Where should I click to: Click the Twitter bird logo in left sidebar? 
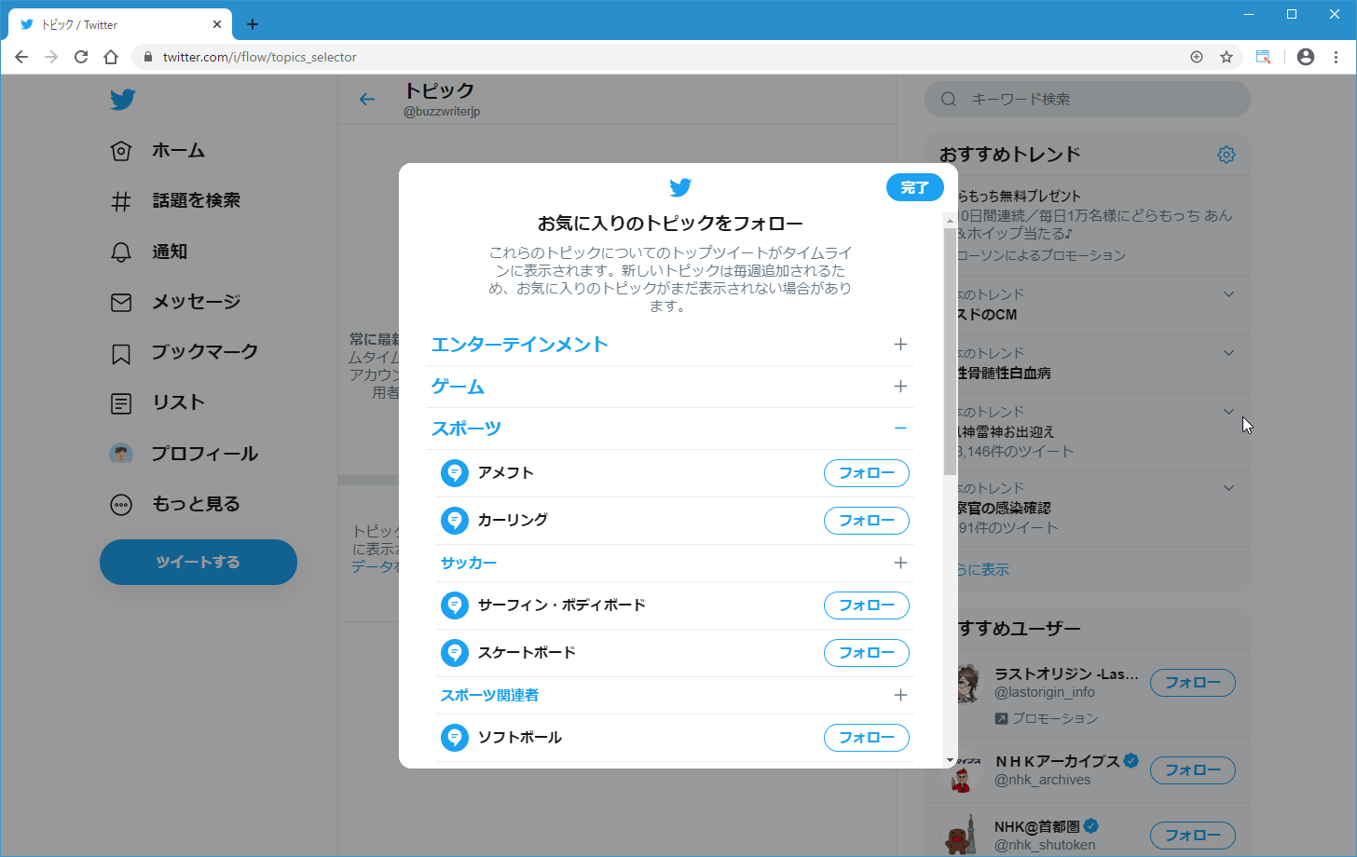point(122,99)
